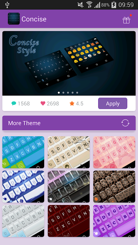Select the purple keyboard theme thumbnail

pos(114,221)
